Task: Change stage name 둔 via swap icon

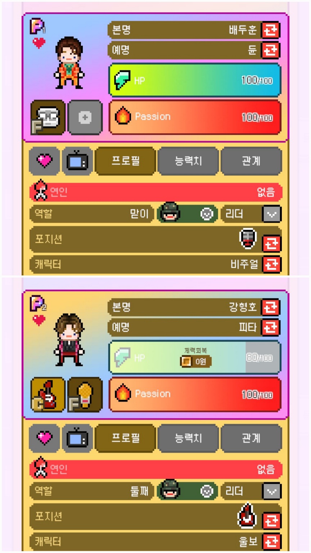Action: click(x=271, y=50)
